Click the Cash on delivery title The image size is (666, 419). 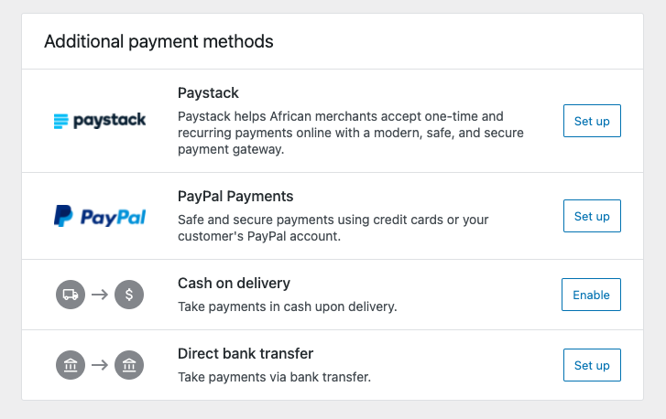coord(234,284)
